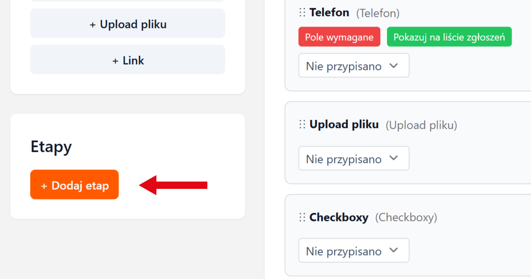Select the bold Telefon field title

click(329, 13)
